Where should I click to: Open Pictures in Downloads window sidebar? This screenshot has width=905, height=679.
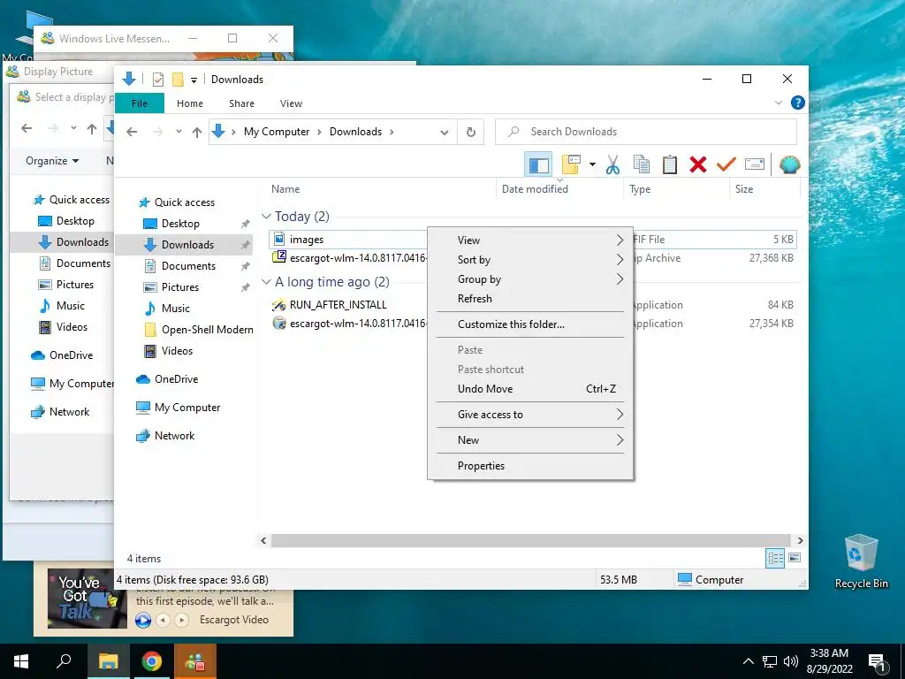[x=179, y=287]
